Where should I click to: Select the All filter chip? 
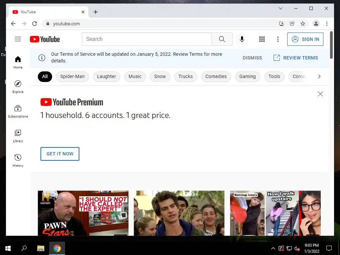[45, 77]
